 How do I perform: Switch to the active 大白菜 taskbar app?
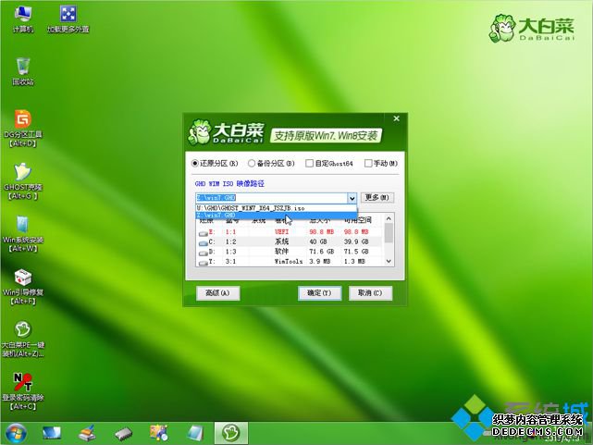click(231, 433)
